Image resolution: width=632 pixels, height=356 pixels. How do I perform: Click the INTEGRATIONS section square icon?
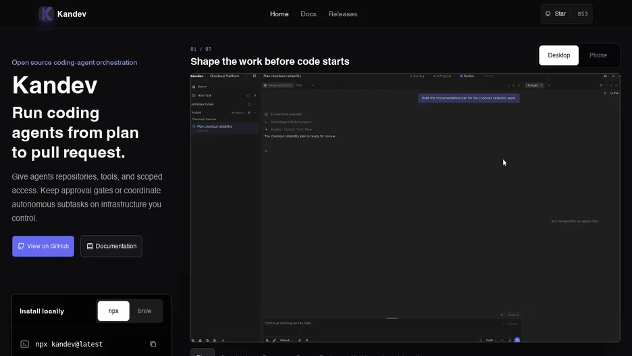pyautogui.click(x=248, y=105)
